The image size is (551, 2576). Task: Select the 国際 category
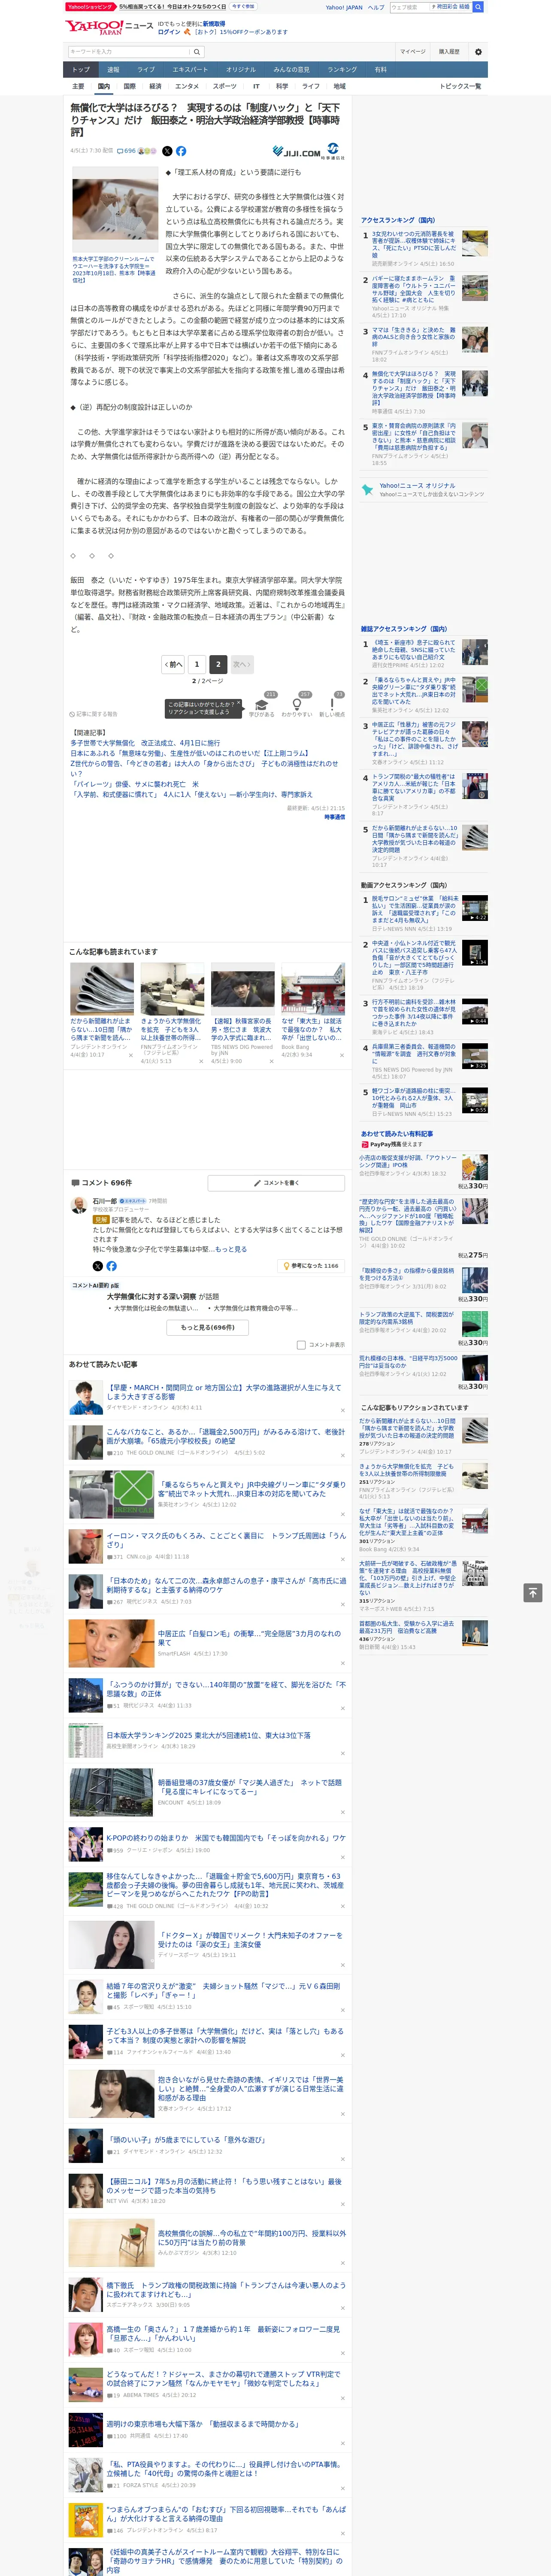click(x=129, y=86)
